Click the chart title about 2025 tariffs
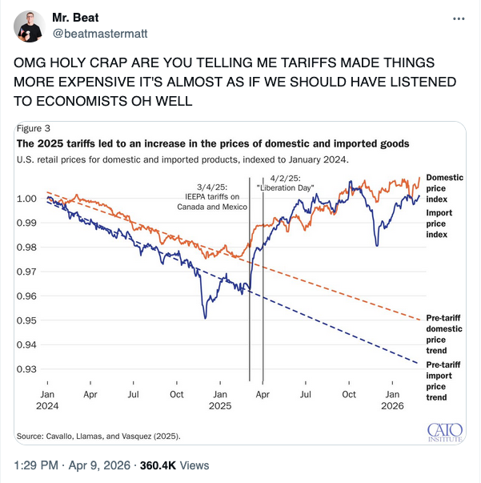Viewport: 481px width, 483px height. pos(213,143)
